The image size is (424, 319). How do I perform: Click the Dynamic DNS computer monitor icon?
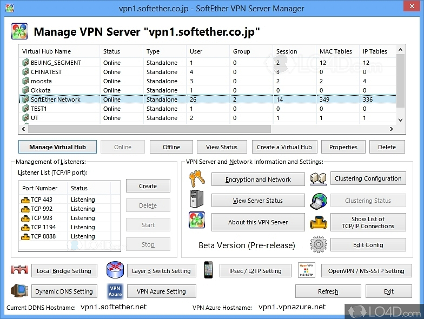point(19,291)
